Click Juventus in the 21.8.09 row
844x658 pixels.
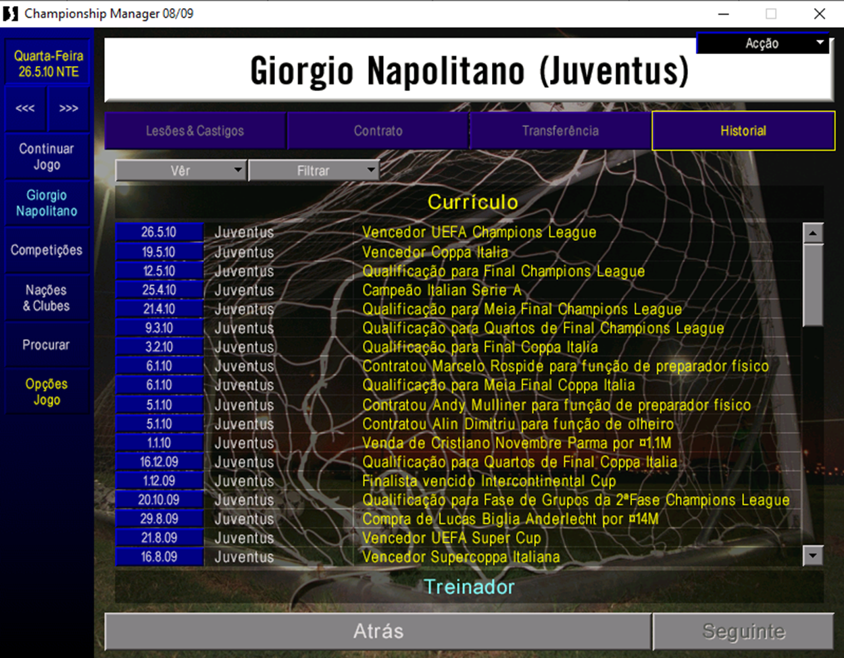(x=244, y=537)
